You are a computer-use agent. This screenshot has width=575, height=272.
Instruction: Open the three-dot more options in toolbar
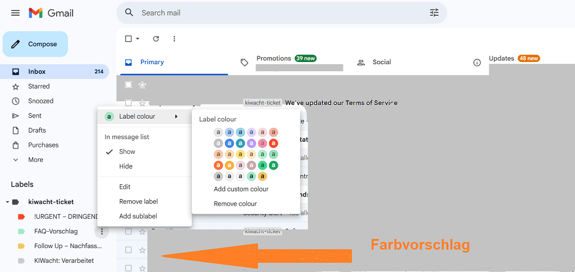[174, 39]
